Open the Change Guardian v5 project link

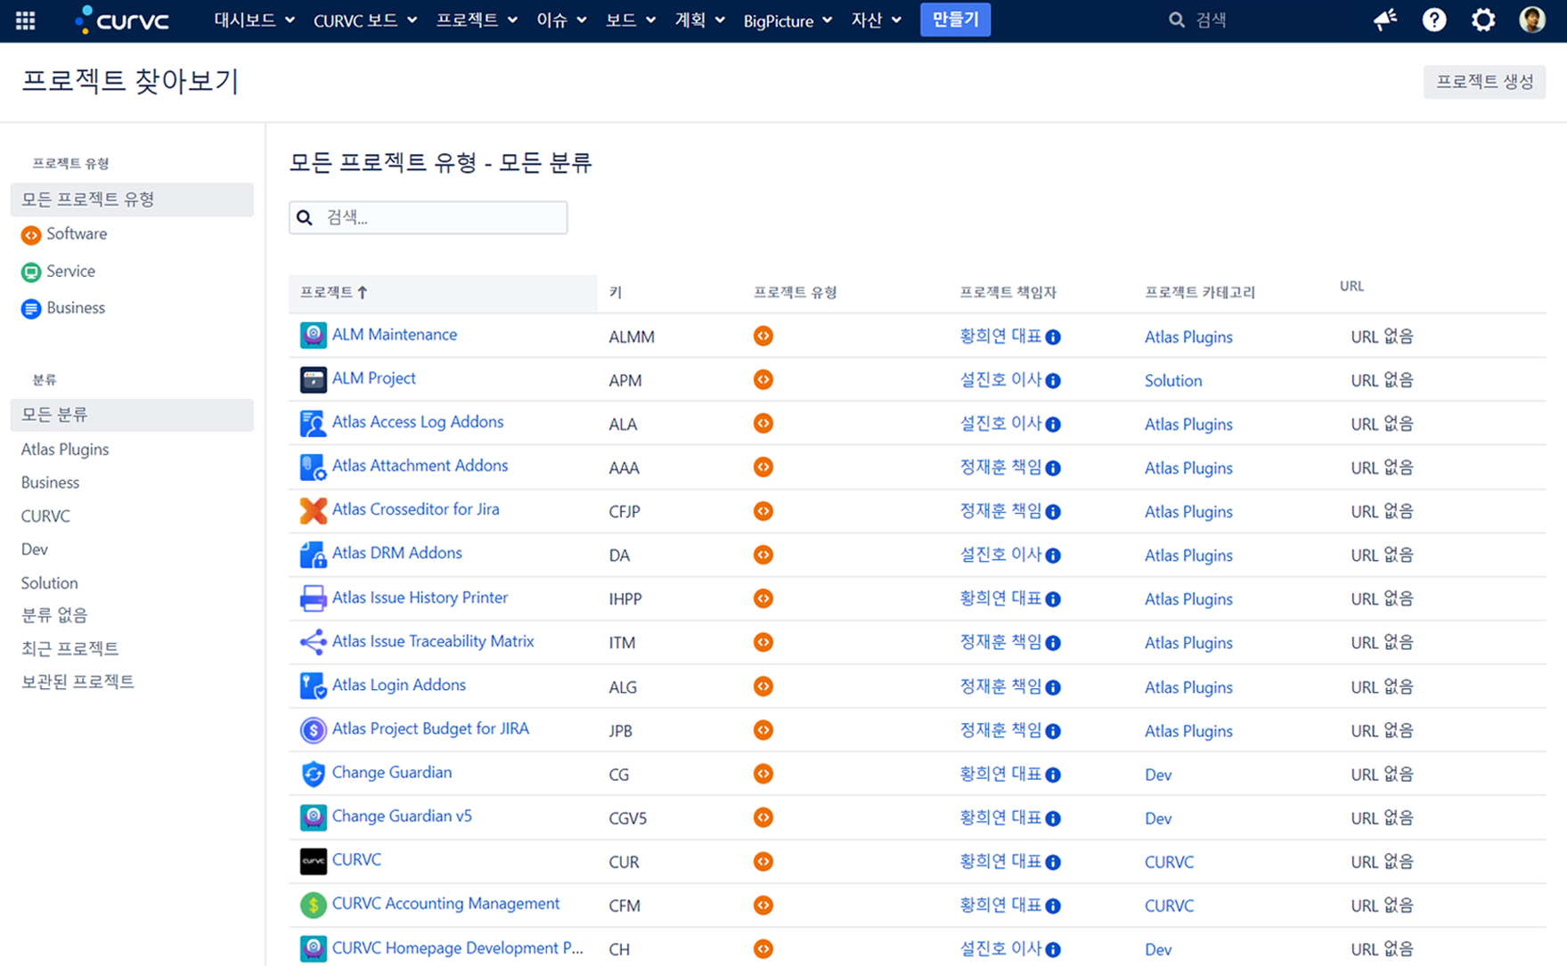(402, 816)
